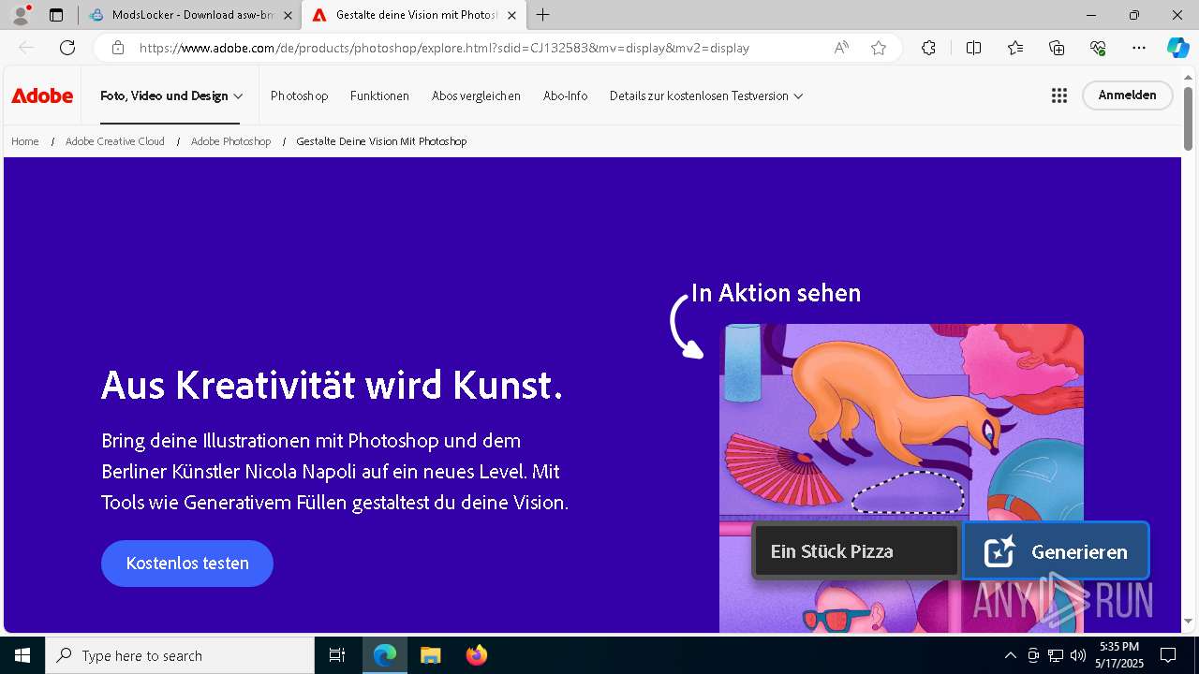This screenshot has width=1199, height=674.
Task: Open the Extensions puzzle icon
Action: click(928, 48)
